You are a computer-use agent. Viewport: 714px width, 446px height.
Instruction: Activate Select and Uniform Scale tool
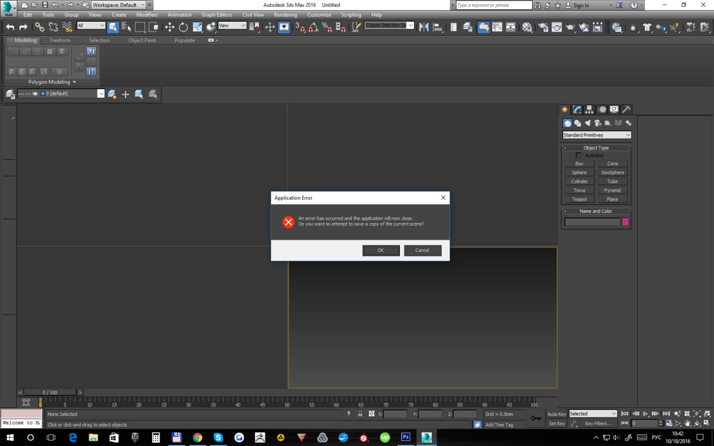pos(197,27)
